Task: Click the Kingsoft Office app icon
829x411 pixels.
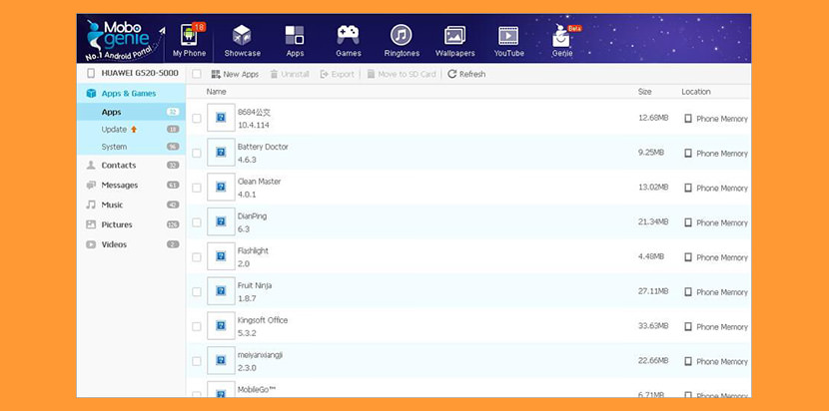Action: [221, 326]
